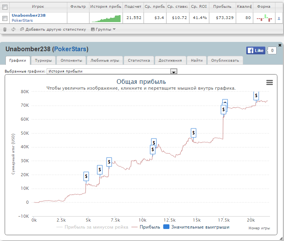Click the Facebook like count 0 bubble
The width and height of the screenshot is (284, 241).
[272, 50]
